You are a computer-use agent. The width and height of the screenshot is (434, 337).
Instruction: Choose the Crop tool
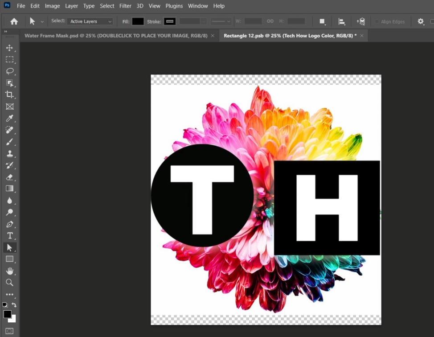point(9,95)
